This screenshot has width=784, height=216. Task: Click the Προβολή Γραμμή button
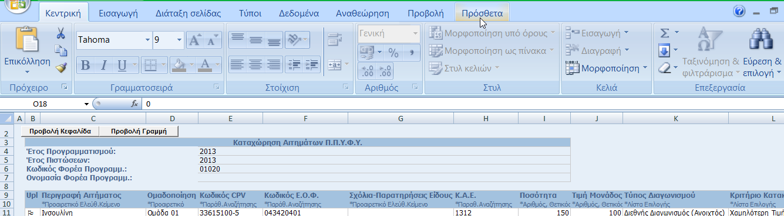[x=139, y=131]
